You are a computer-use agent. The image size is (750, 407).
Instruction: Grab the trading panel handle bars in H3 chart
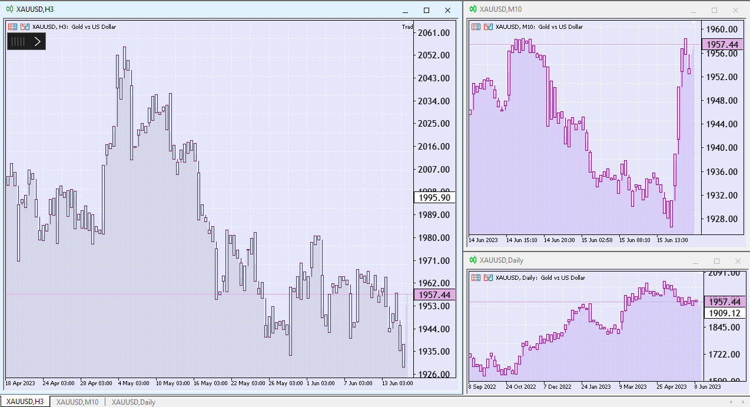pos(19,41)
